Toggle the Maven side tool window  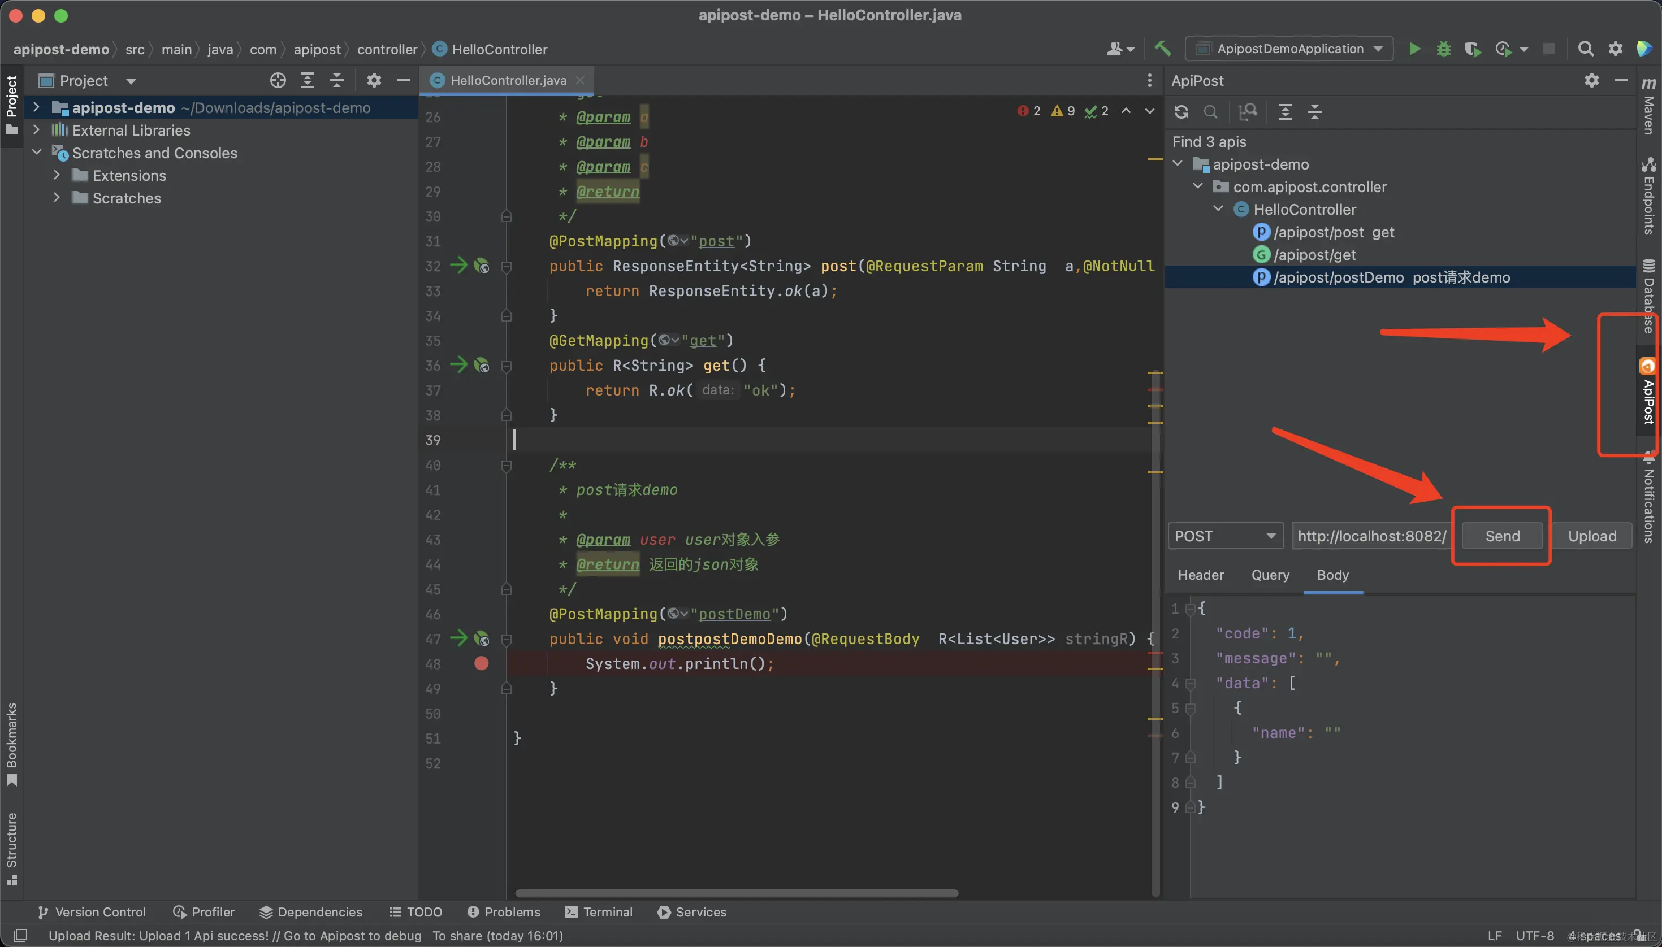point(1648,107)
